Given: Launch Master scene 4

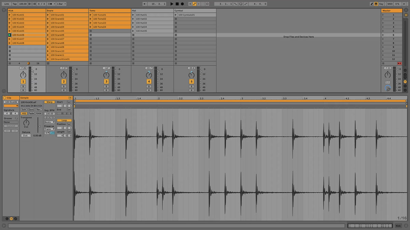Looking at the screenshot, I should tap(383, 27).
